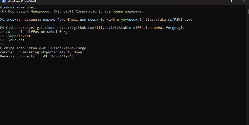Click the 'Cloning into' output line

47,48
